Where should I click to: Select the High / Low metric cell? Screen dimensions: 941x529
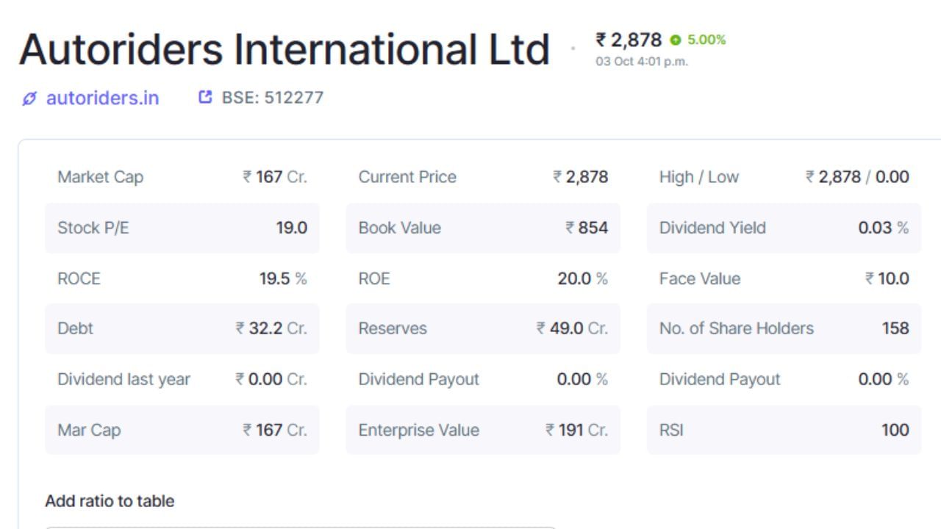click(x=783, y=177)
